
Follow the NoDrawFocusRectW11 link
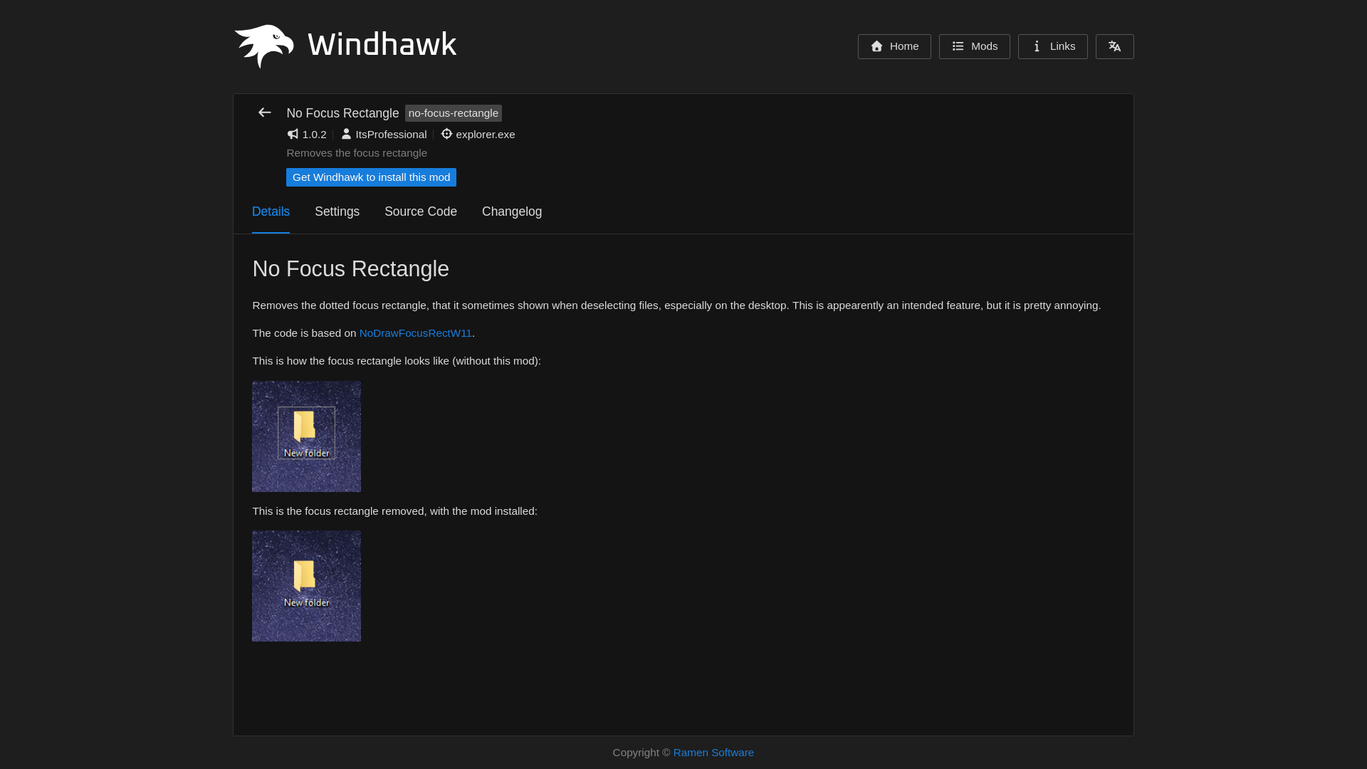415,333
